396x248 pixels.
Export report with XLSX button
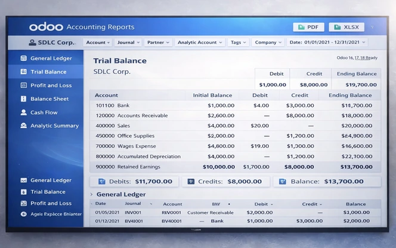point(346,27)
